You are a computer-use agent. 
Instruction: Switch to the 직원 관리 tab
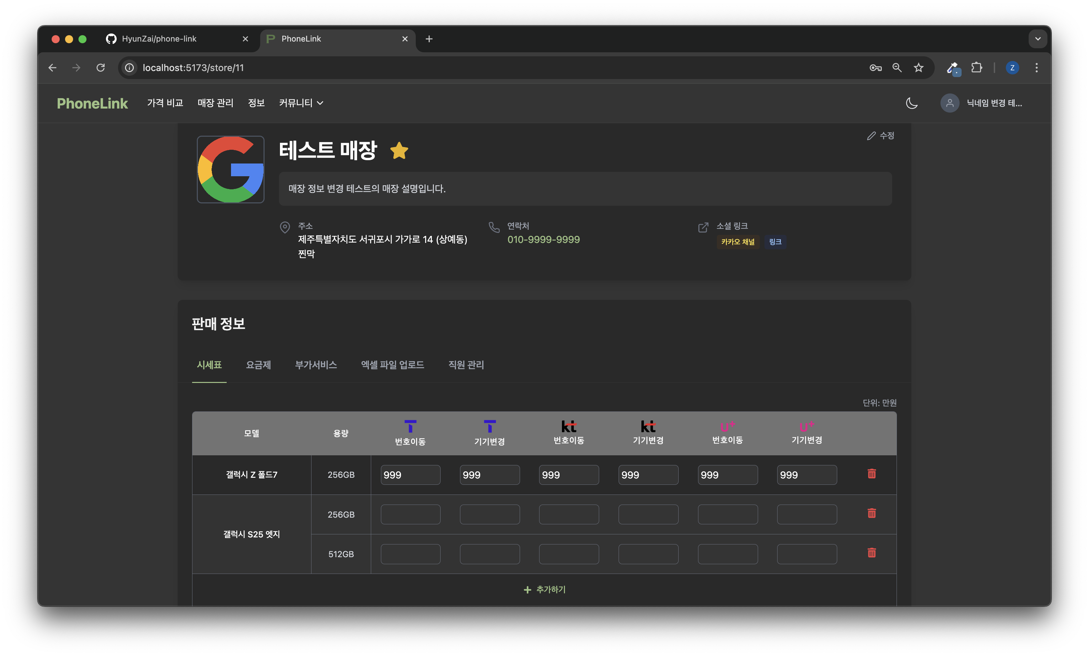(x=466, y=365)
